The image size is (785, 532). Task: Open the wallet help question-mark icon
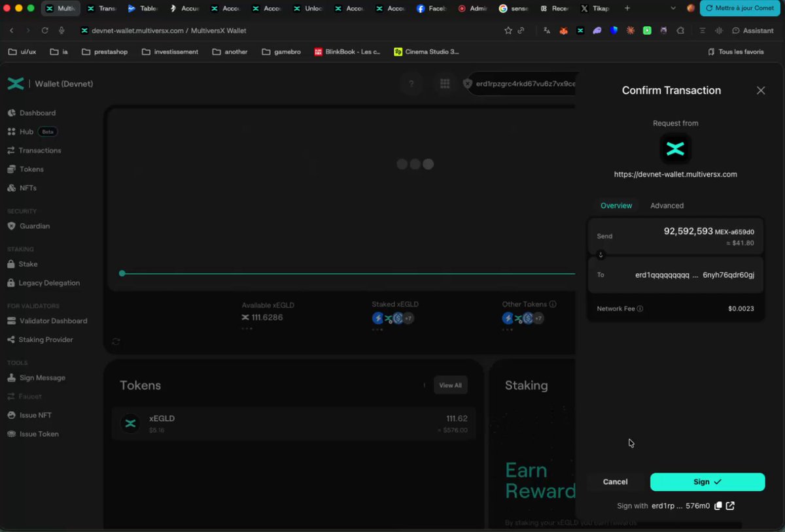[x=411, y=84]
